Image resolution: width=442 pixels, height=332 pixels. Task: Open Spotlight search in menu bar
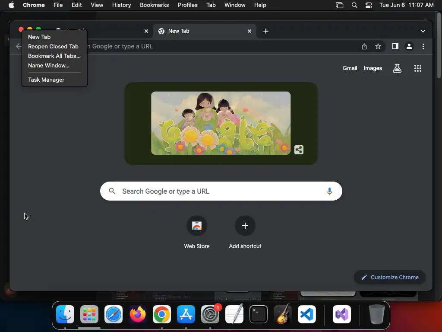pyautogui.click(x=354, y=5)
